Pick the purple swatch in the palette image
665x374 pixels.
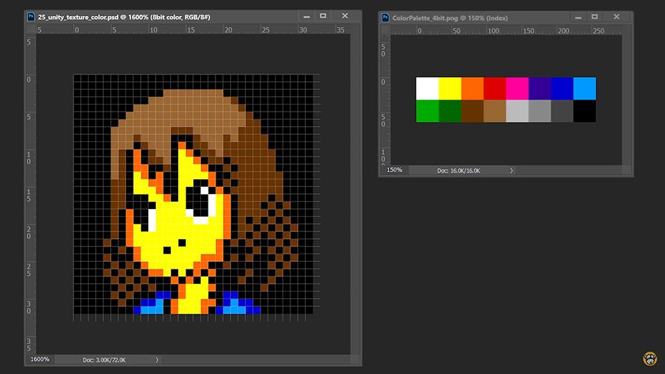pos(540,88)
